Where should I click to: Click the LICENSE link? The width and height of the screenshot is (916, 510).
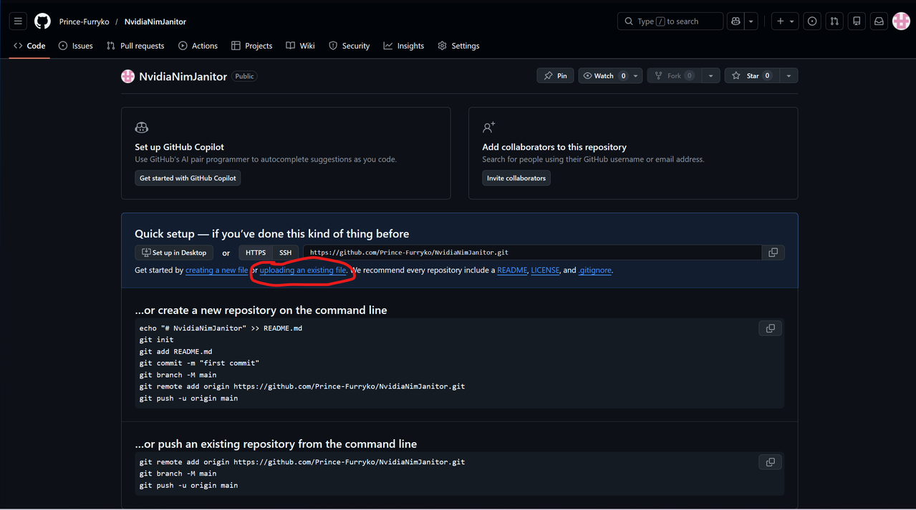point(545,270)
